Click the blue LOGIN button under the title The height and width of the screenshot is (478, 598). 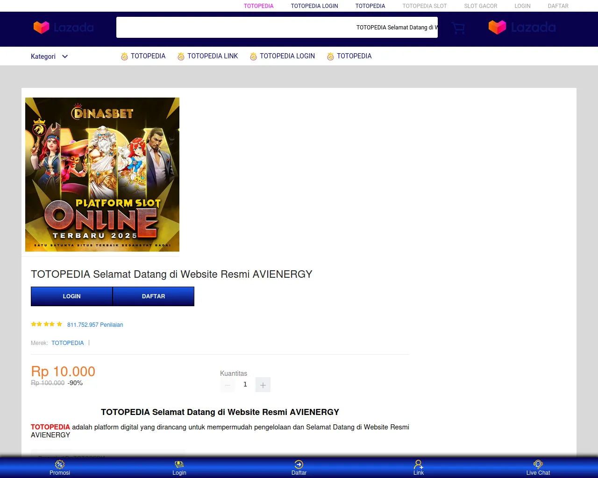click(71, 296)
